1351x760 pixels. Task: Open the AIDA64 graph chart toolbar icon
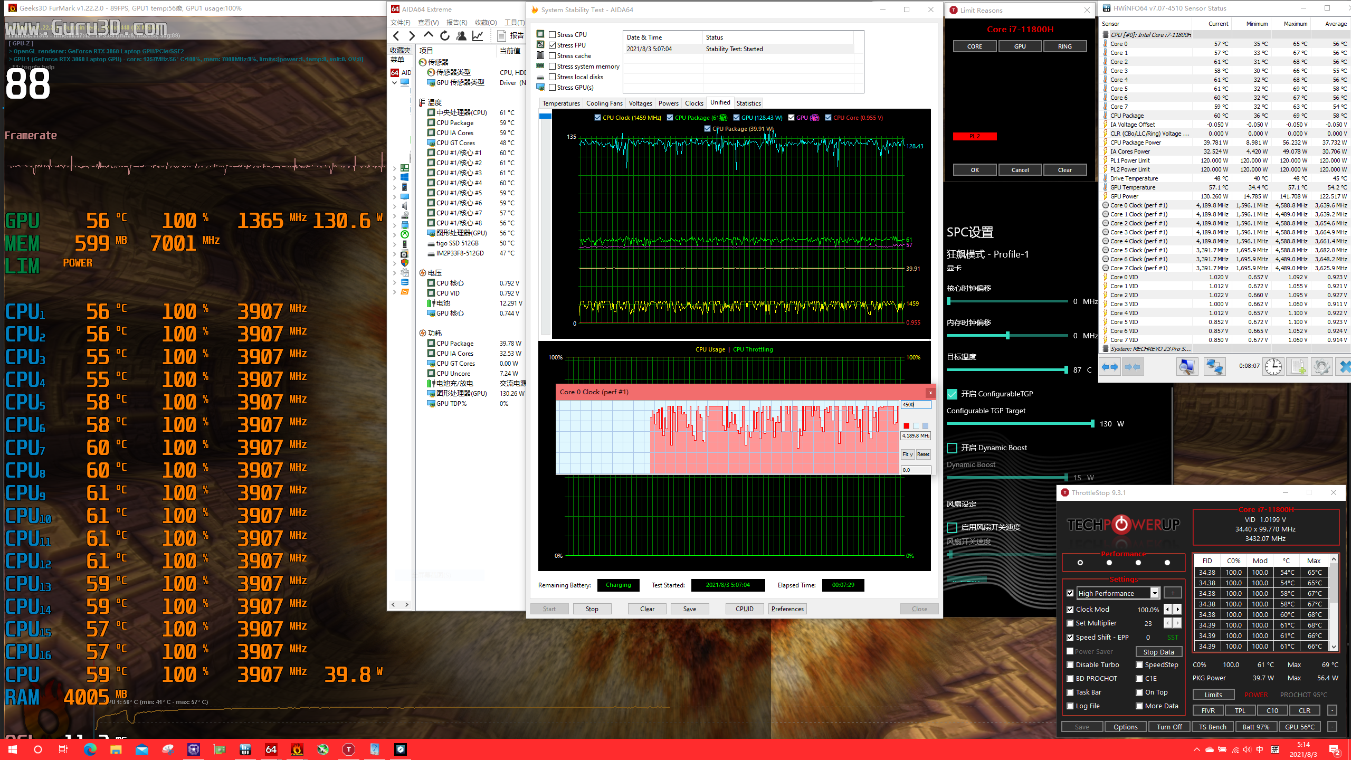[478, 35]
